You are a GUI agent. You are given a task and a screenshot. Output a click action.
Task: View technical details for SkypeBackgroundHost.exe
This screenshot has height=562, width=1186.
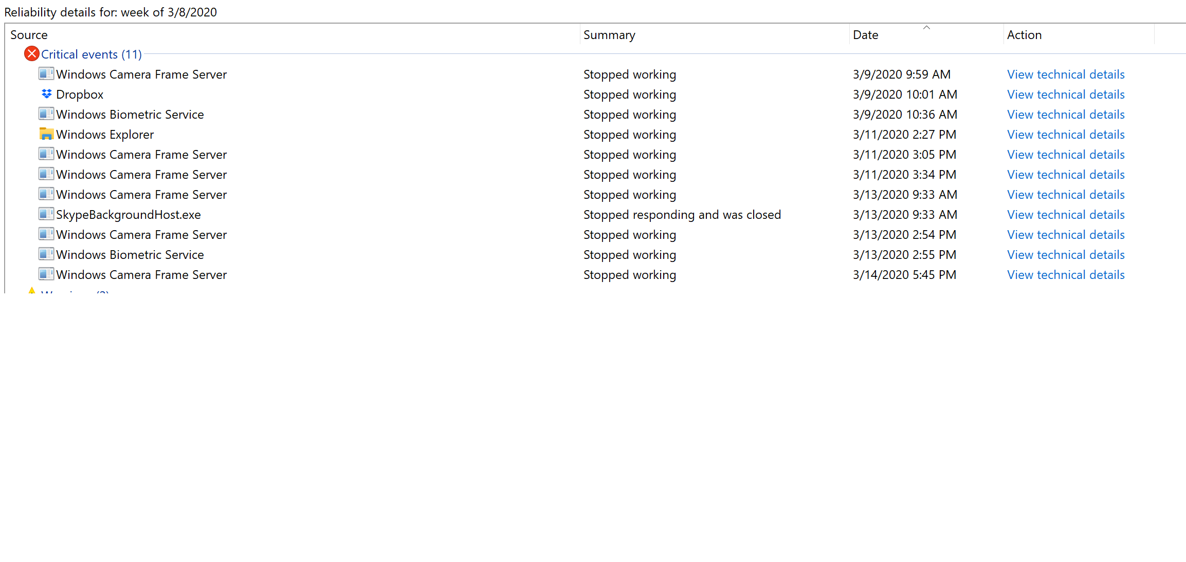[1066, 215]
